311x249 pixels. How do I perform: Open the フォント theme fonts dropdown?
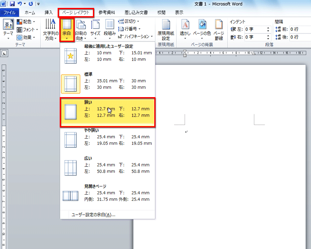[x=27, y=29]
